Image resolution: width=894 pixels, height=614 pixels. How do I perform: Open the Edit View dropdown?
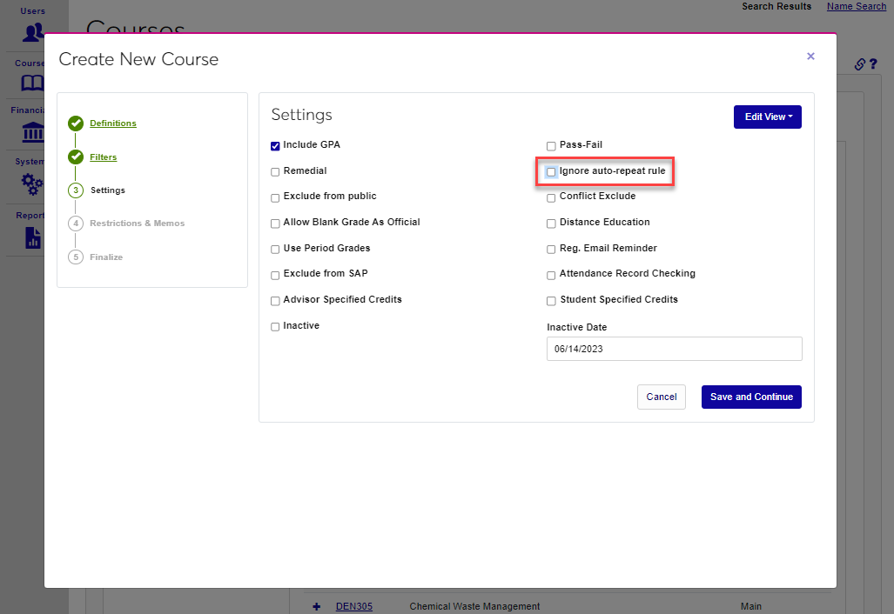coord(767,117)
